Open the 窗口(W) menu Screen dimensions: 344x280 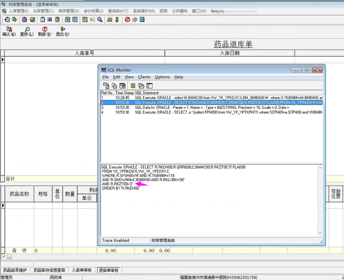point(199,11)
